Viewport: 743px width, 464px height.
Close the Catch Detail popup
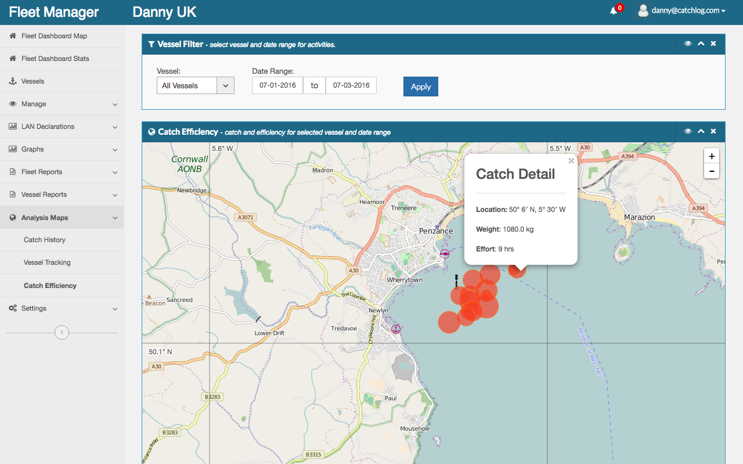click(571, 161)
